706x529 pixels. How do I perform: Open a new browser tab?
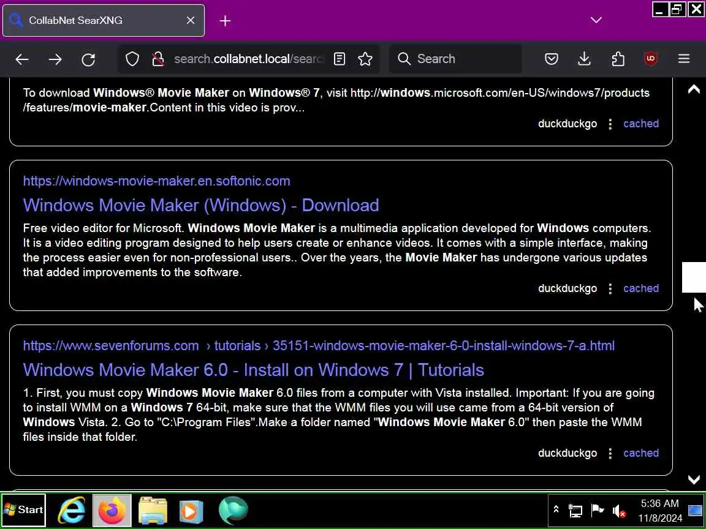point(225,21)
